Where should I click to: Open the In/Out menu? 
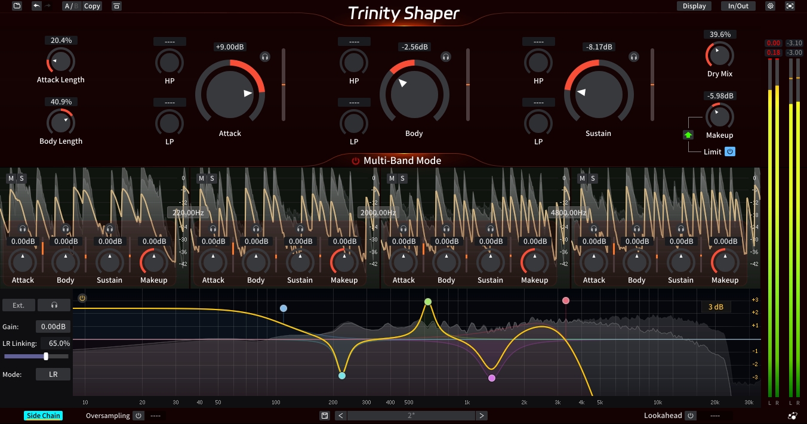coord(738,6)
